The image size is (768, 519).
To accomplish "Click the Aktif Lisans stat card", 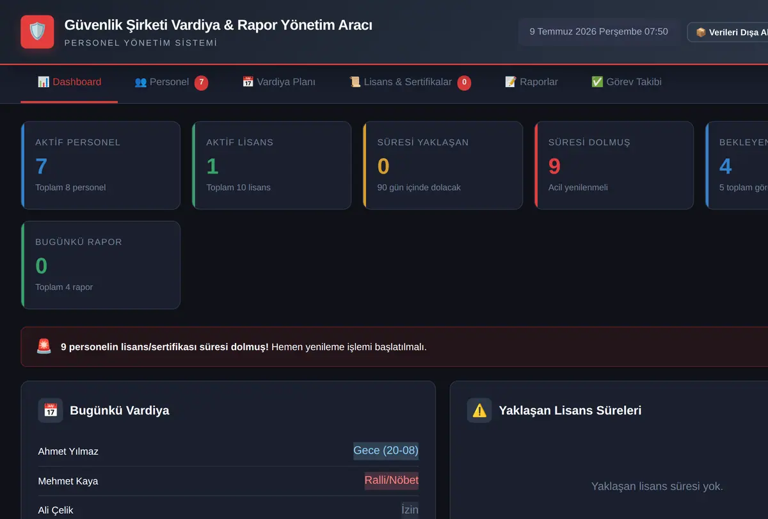I will pyautogui.click(x=271, y=165).
